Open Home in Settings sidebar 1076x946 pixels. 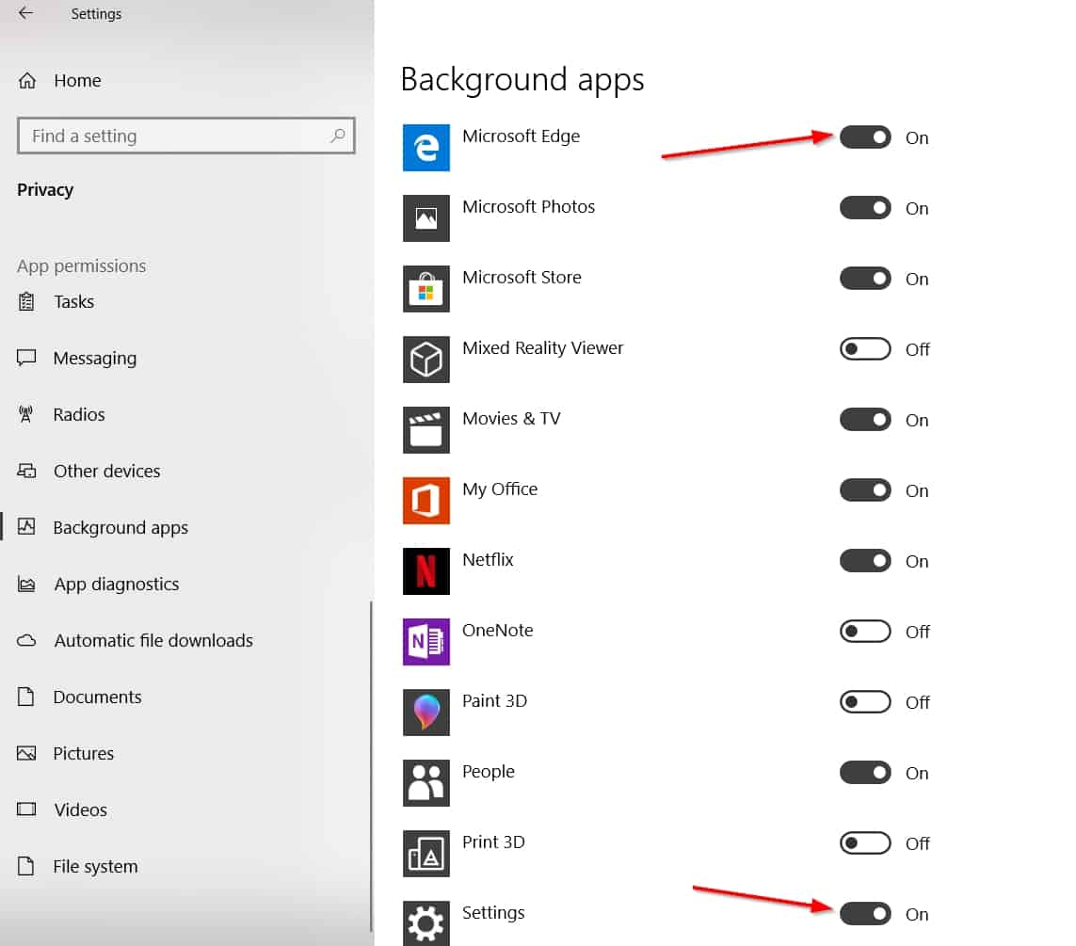pyautogui.click(x=77, y=80)
